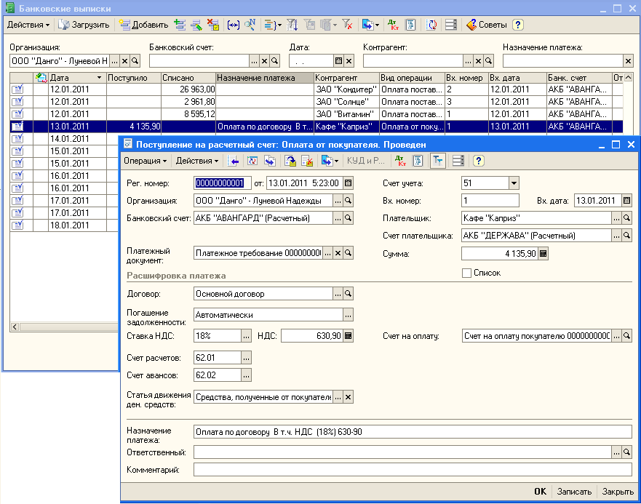Viewport: 641px width, 504px height.
Task: Open Погашение задолженности selection button
Action: pos(348,315)
